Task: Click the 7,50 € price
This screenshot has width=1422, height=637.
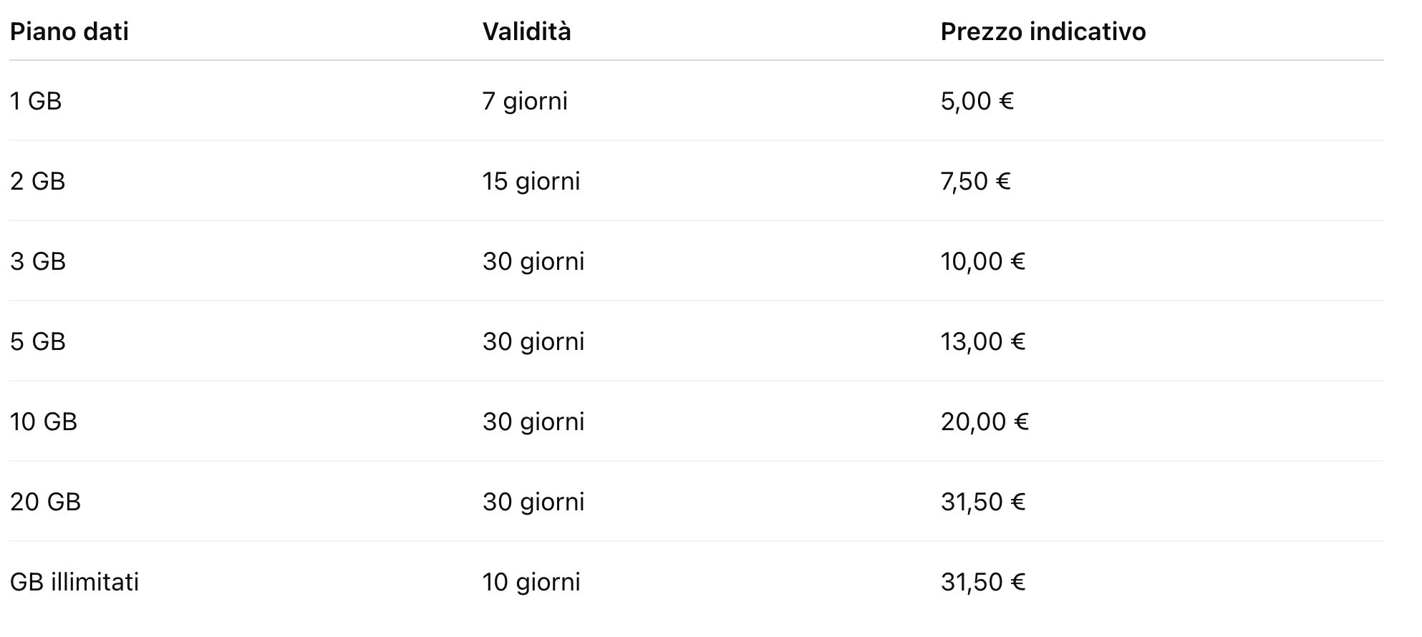Action: 975,181
